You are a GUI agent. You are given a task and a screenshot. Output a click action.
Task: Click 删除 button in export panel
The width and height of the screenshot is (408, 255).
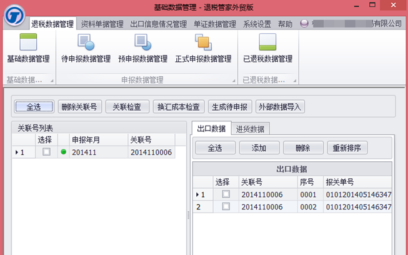click(303, 147)
